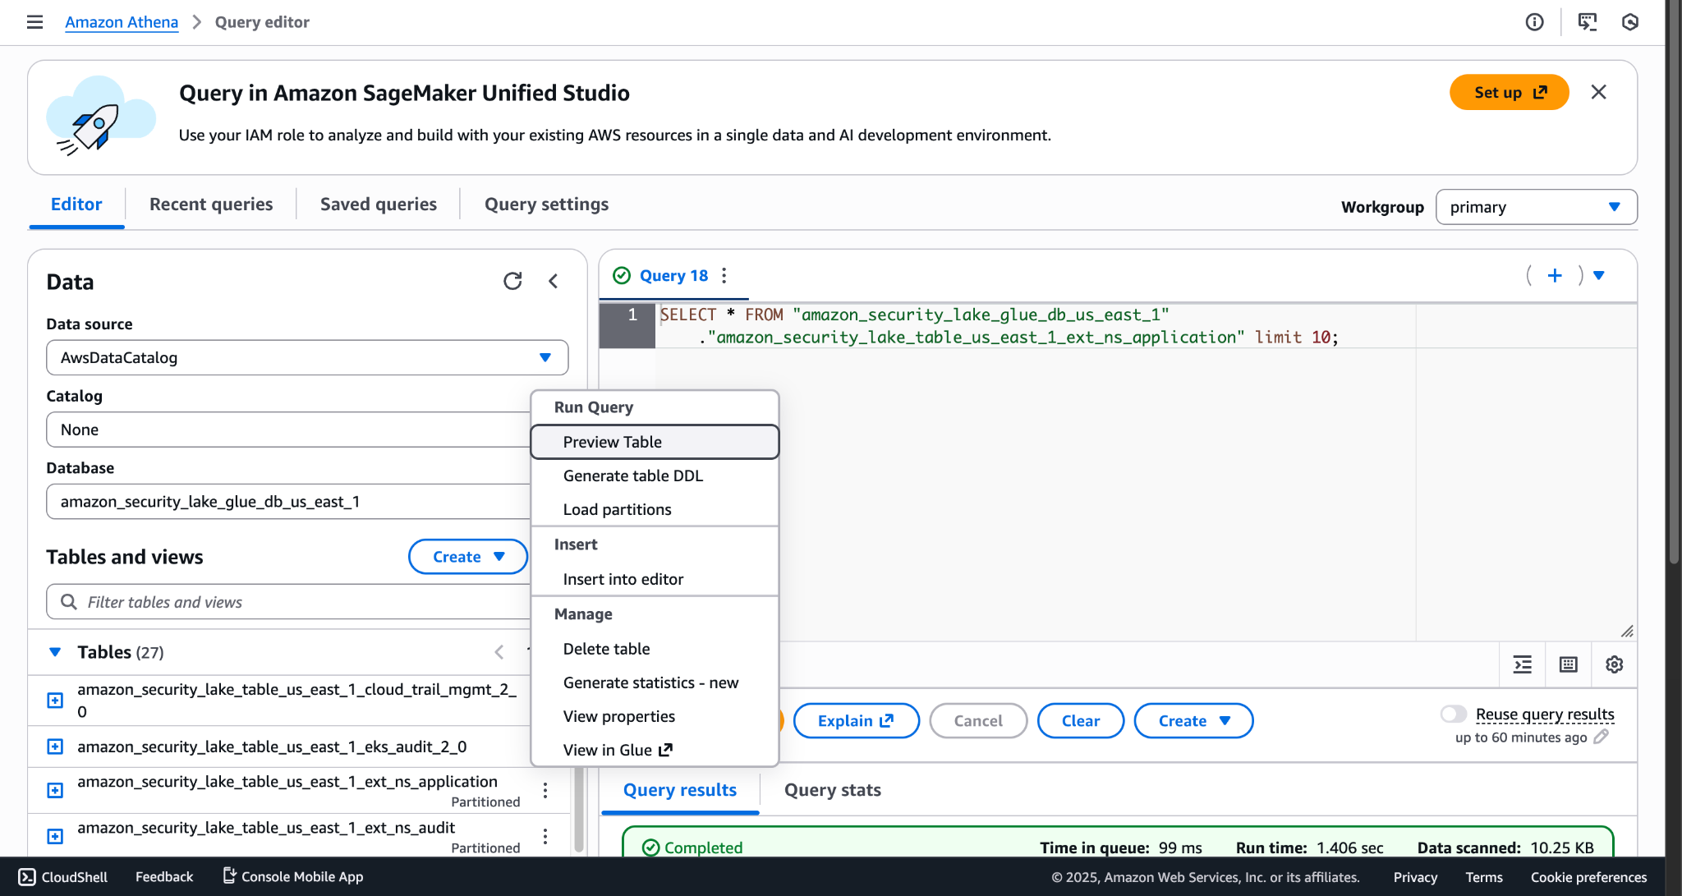Open the Data source dropdown
The width and height of the screenshot is (1682, 896).
[x=307, y=357]
